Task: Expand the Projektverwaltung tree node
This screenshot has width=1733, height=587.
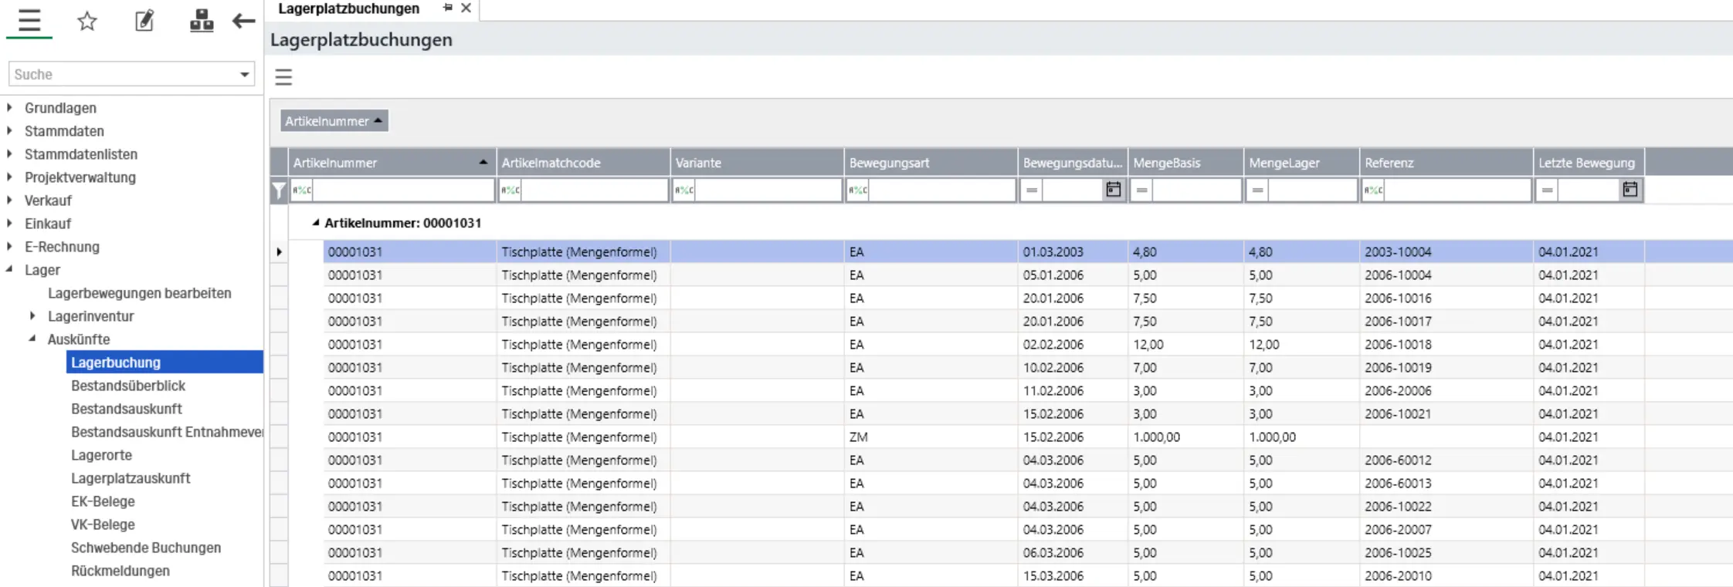Action: coord(9,177)
